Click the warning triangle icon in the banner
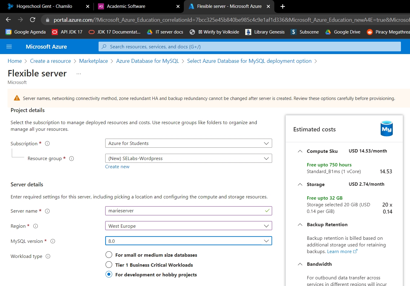 [17, 98]
